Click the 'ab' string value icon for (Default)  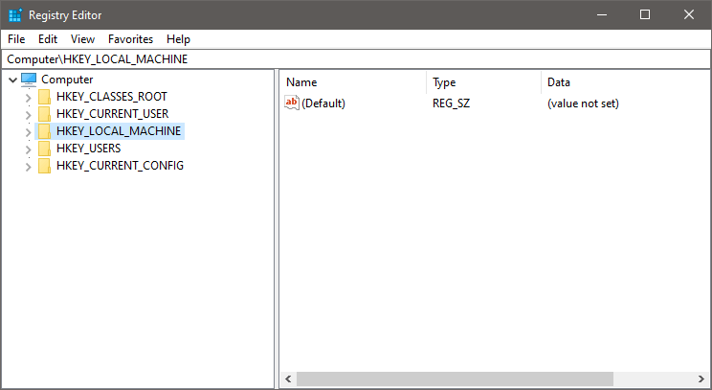[x=292, y=103]
